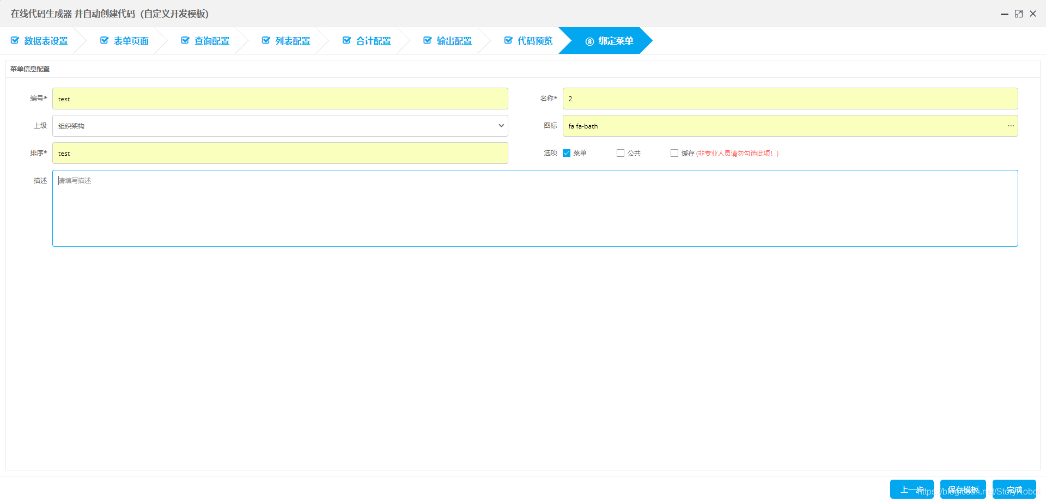The image size is (1046, 502).
Task: Click the 菜单信息配置 section header
Action: [30, 69]
